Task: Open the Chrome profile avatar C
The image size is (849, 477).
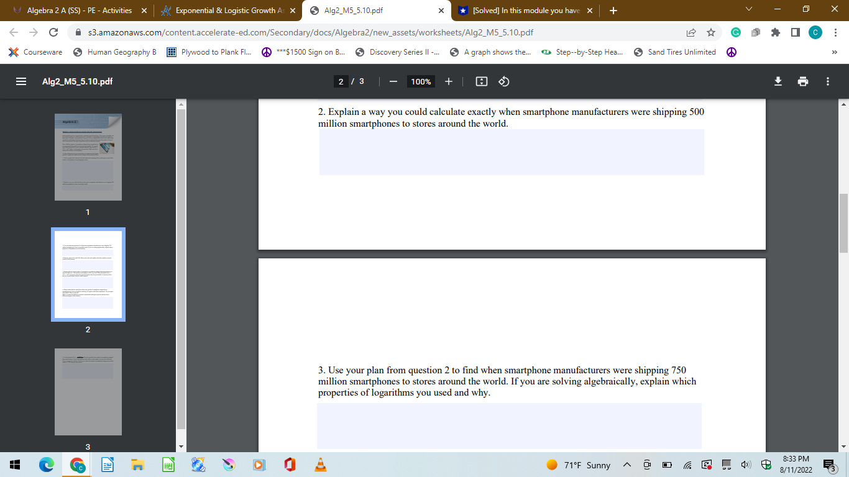Action: (815, 32)
